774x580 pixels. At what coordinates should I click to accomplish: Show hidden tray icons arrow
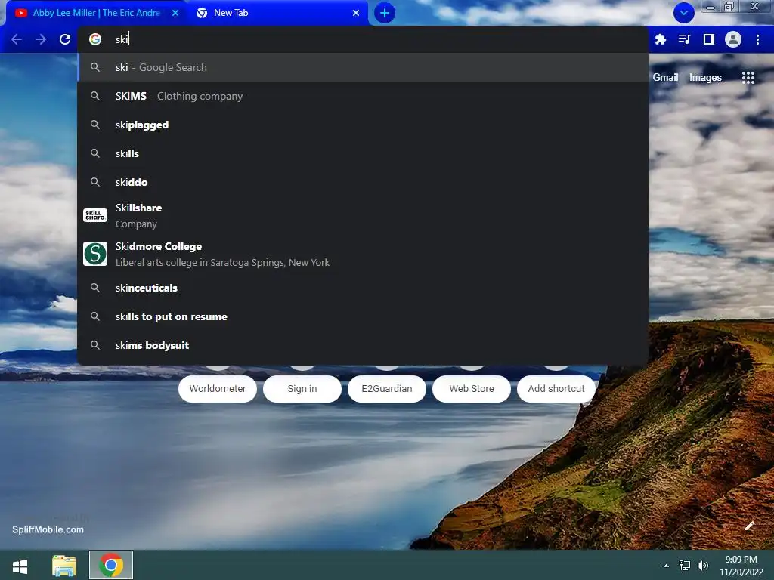[666, 566]
